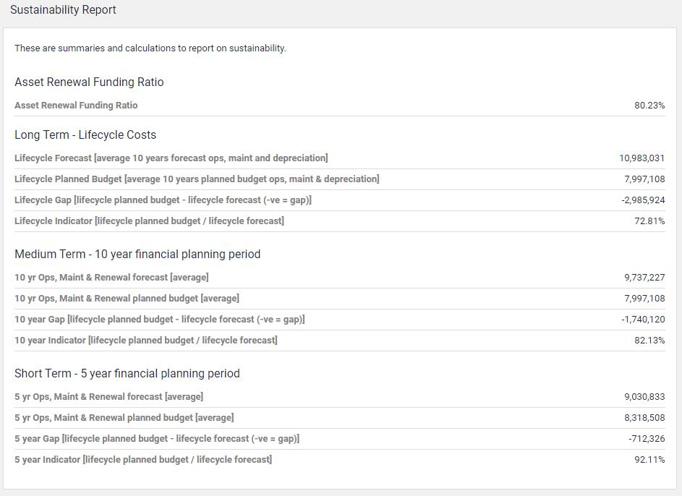
Task: Select the 10 year Gap row label
Action: point(159,320)
